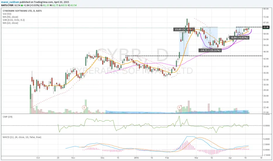Click the Oct label on time axis
This screenshot has height=161, width=273.
click(38, 158)
